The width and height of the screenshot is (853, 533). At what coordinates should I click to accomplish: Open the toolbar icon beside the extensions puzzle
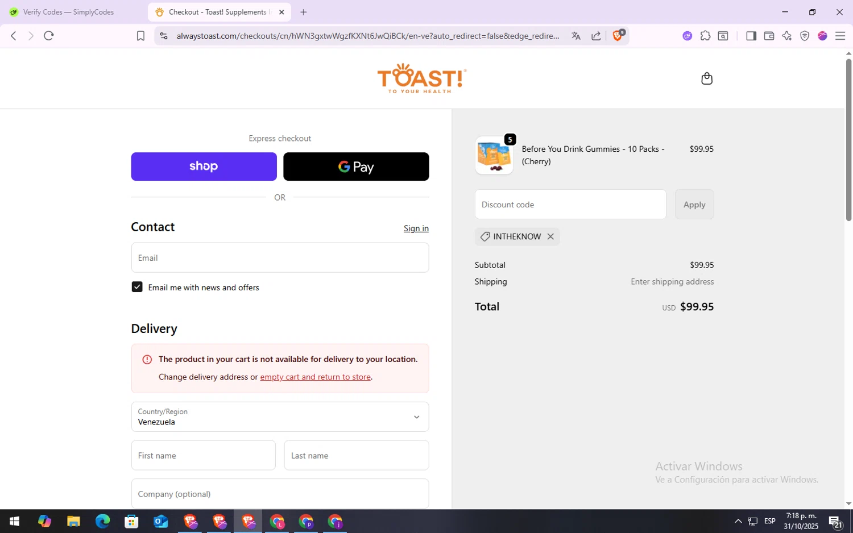coord(723,36)
